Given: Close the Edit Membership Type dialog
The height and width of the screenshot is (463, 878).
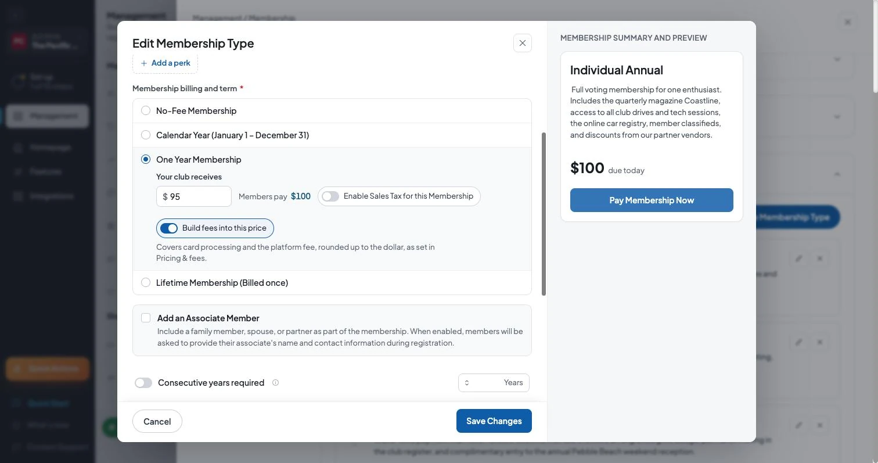Looking at the screenshot, I should point(523,43).
